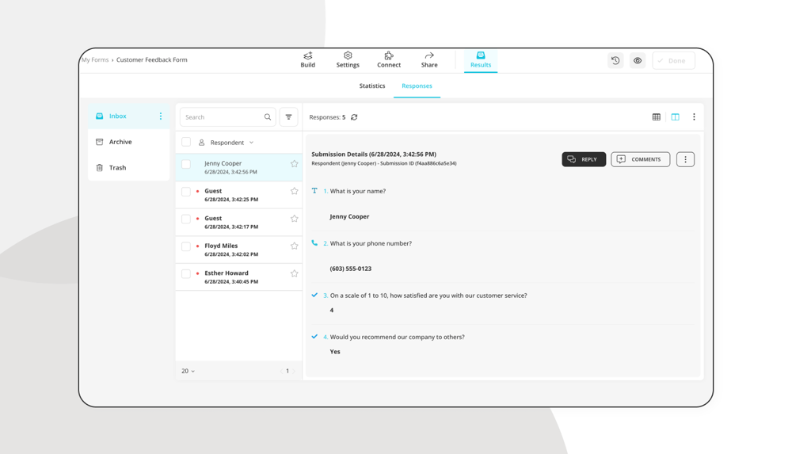Switch to table grid view
The width and height of the screenshot is (792, 454).
[x=657, y=117]
